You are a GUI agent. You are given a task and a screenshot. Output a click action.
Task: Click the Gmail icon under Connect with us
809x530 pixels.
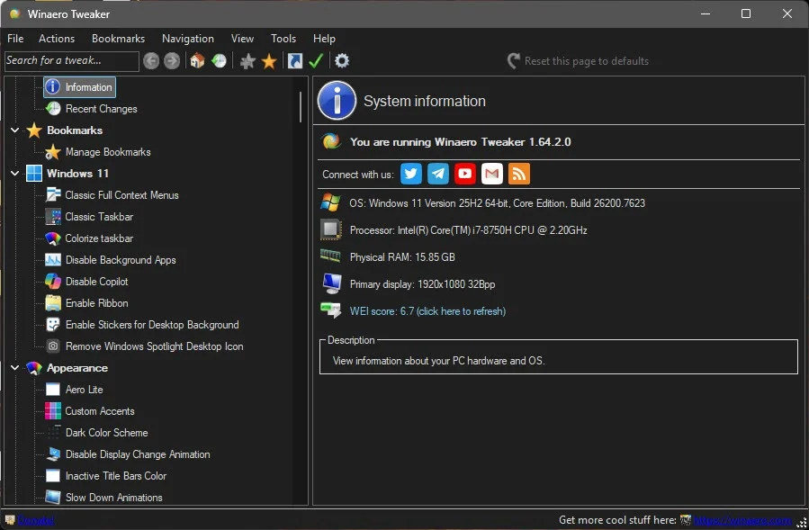click(x=492, y=174)
